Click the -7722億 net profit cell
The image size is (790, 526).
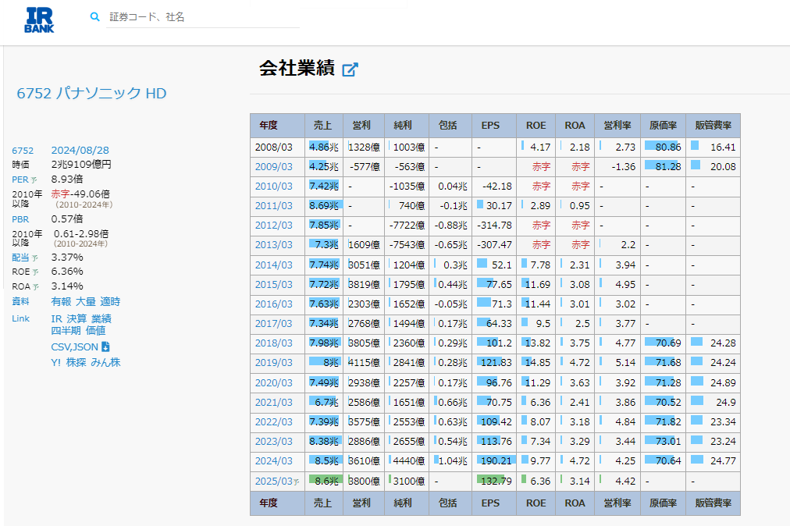pos(407,226)
